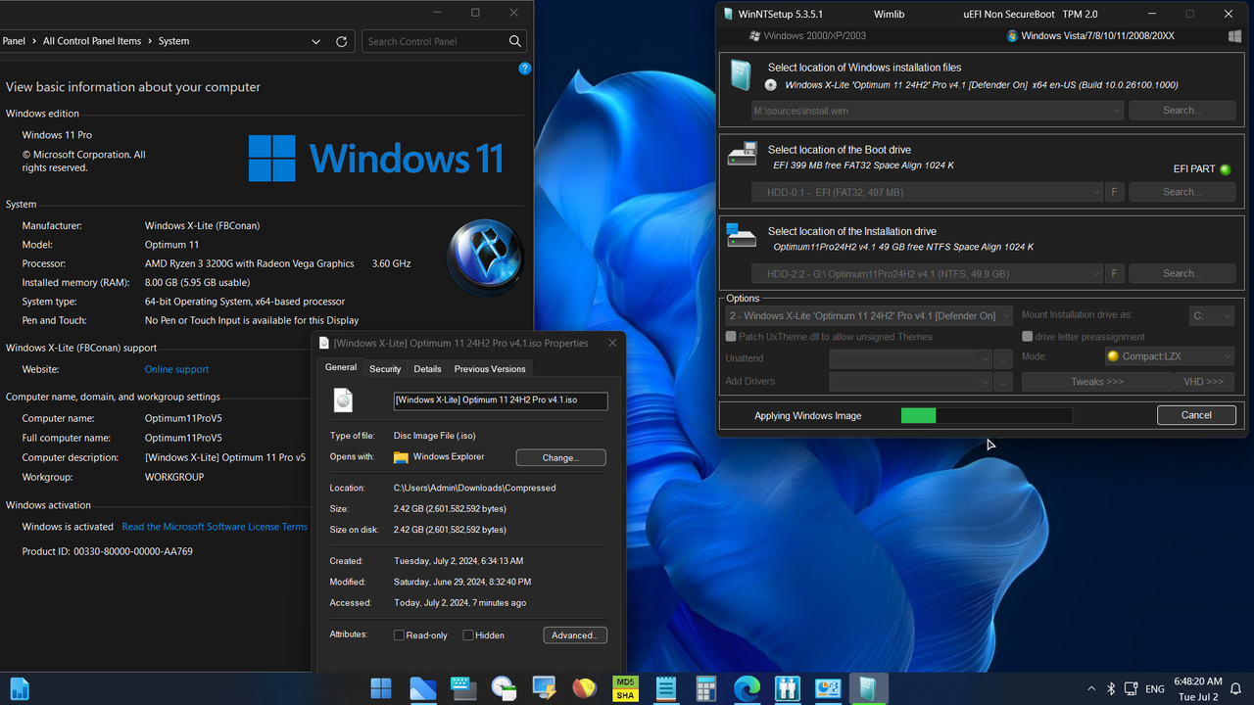This screenshot has height=705, width=1254.
Task: Launch Microsoft Edge from the taskbar
Action: (747, 688)
